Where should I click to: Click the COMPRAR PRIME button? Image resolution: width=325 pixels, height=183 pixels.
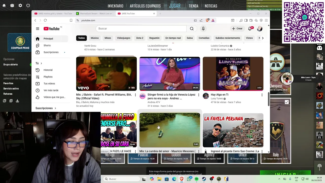coord(20,43)
